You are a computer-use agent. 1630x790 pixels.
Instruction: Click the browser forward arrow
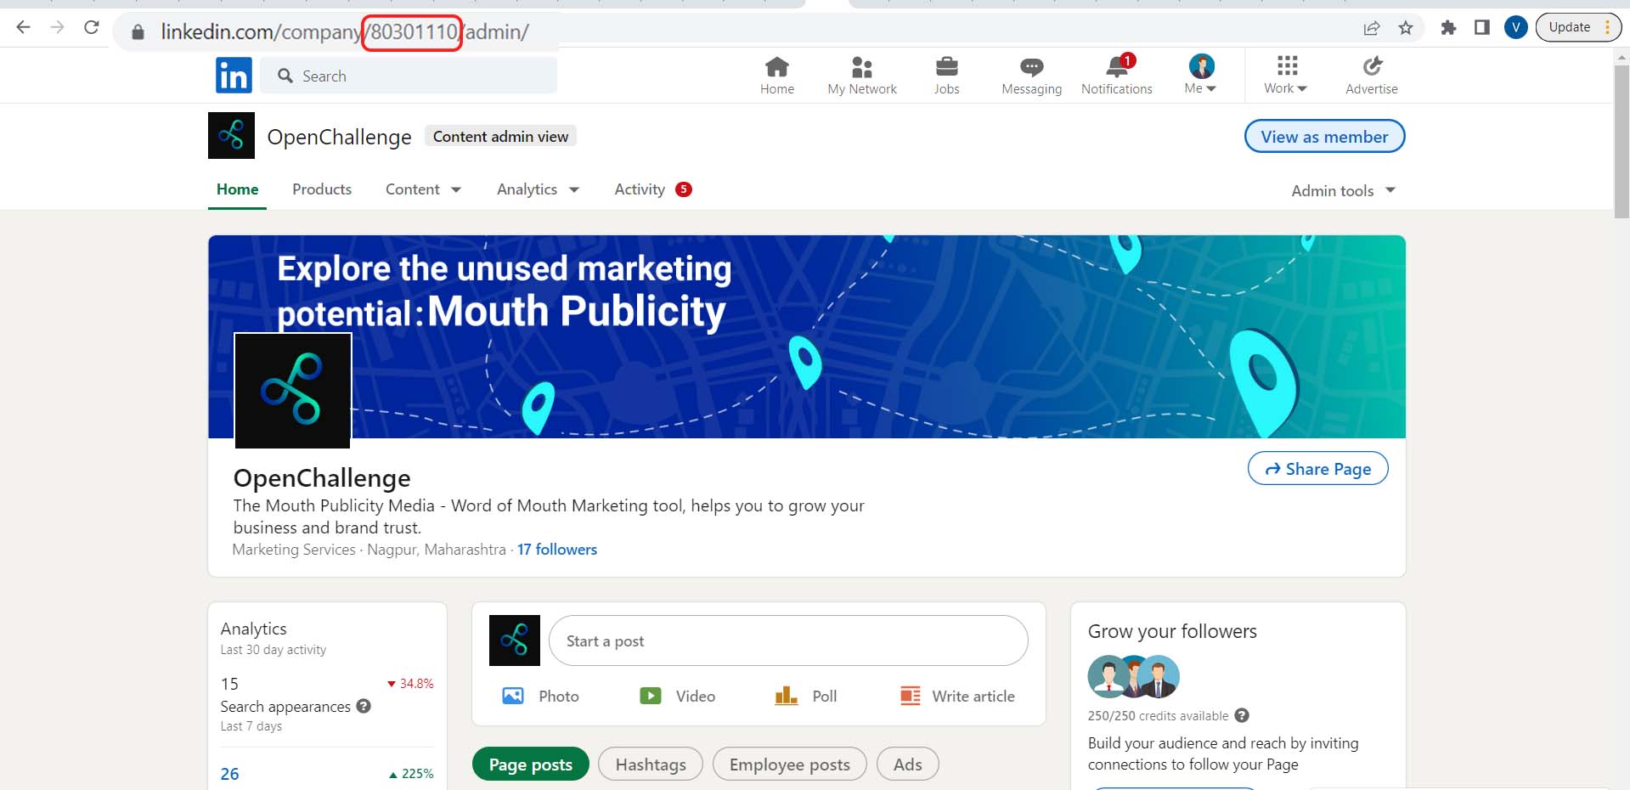(57, 28)
